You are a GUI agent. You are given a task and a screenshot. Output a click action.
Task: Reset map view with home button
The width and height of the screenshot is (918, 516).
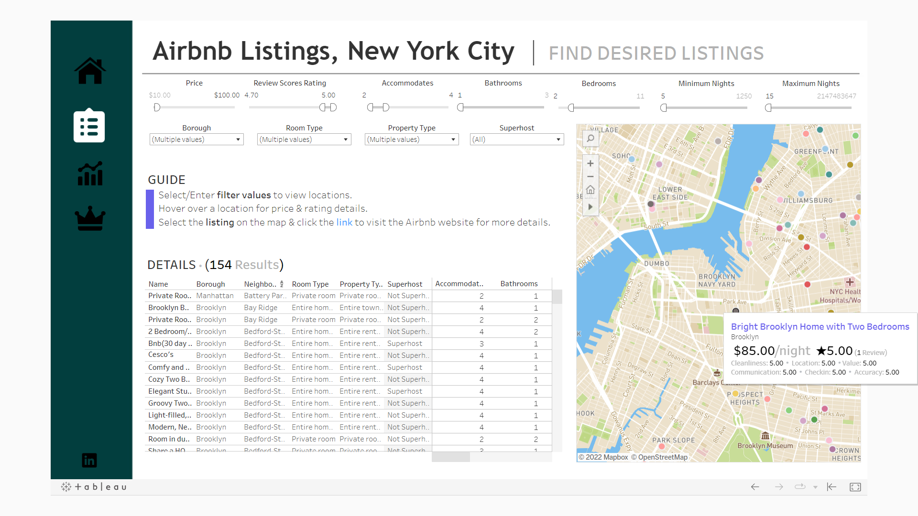(590, 190)
